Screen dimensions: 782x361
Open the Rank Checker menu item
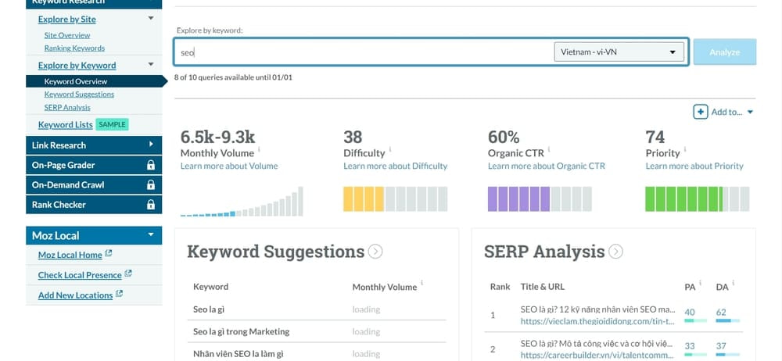pyautogui.click(x=94, y=205)
